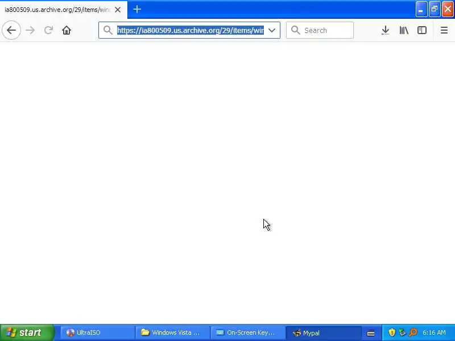This screenshot has width=455, height=341.
Task: Click the forward arrow navigation button
Action: [30, 30]
